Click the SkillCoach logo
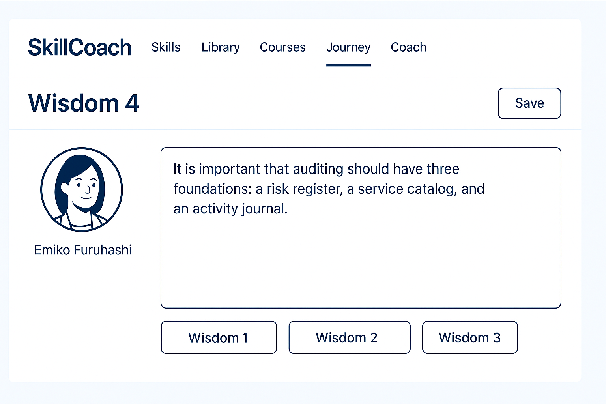 click(80, 47)
